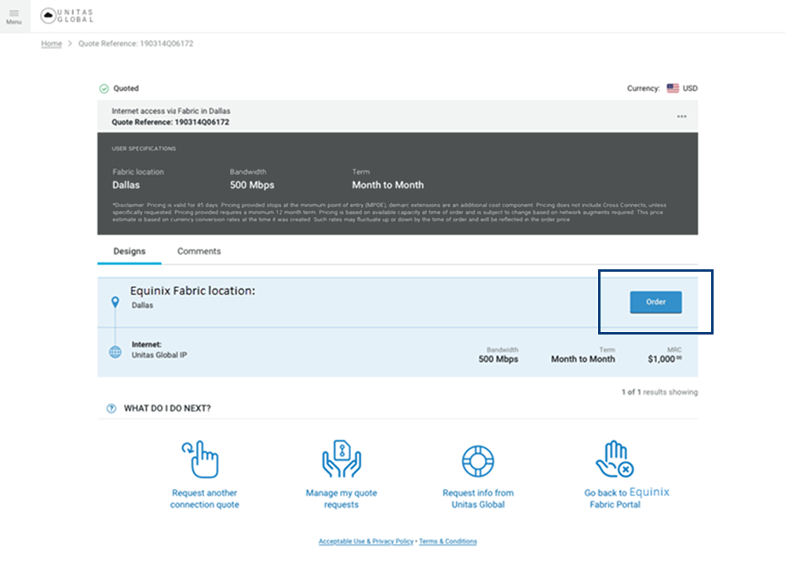The image size is (785, 563).
Task: Click the 500 Mbps value in User Specifications
Action: tap(252, 185)
